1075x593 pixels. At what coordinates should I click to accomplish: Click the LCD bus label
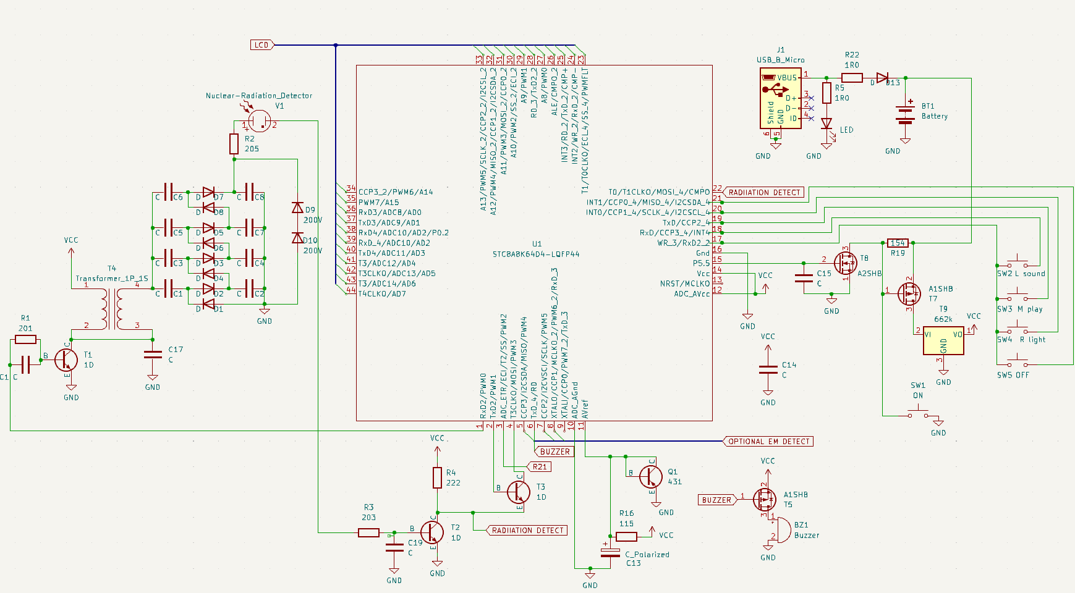[262, 44]
